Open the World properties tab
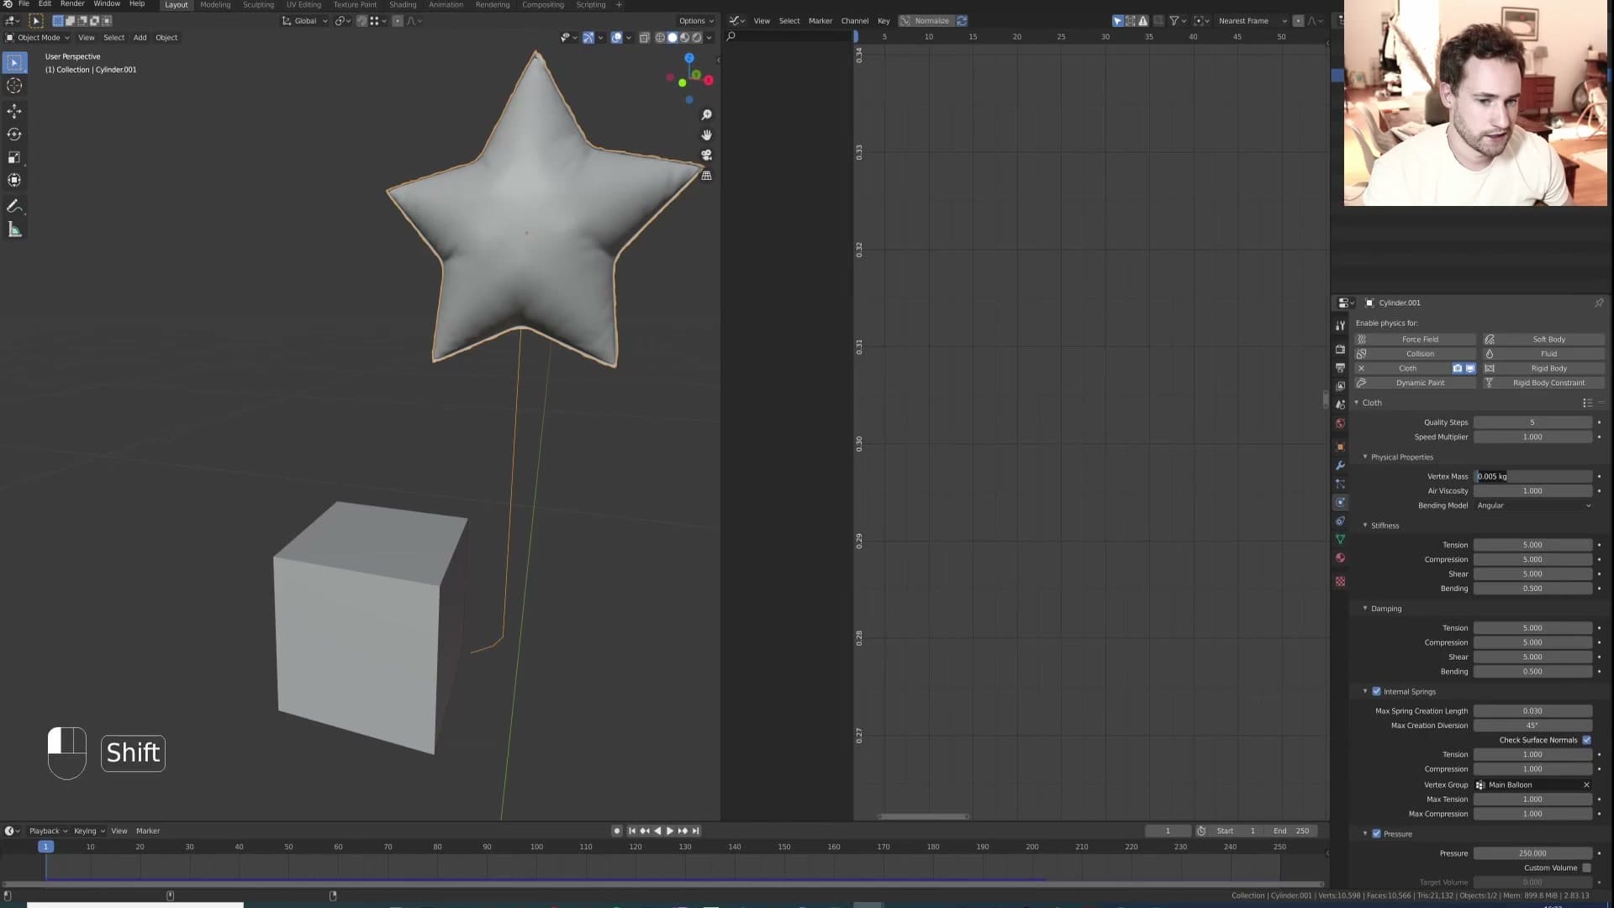The height and width of the screenshot is (908, 1614). (1340, 424)
